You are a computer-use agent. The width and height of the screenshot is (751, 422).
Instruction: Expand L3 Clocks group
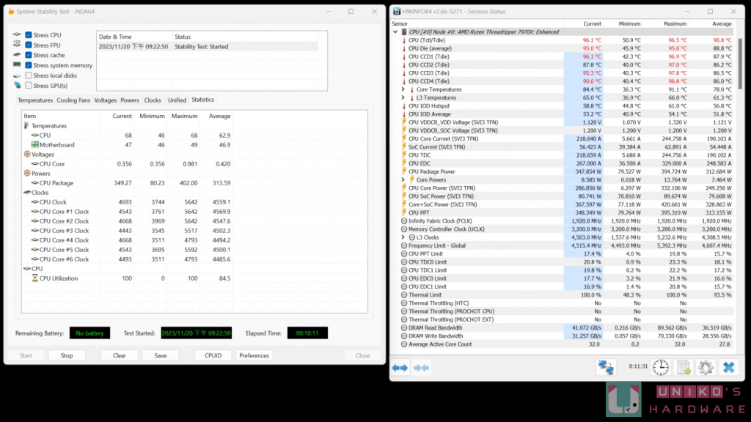tap(403, 237)
